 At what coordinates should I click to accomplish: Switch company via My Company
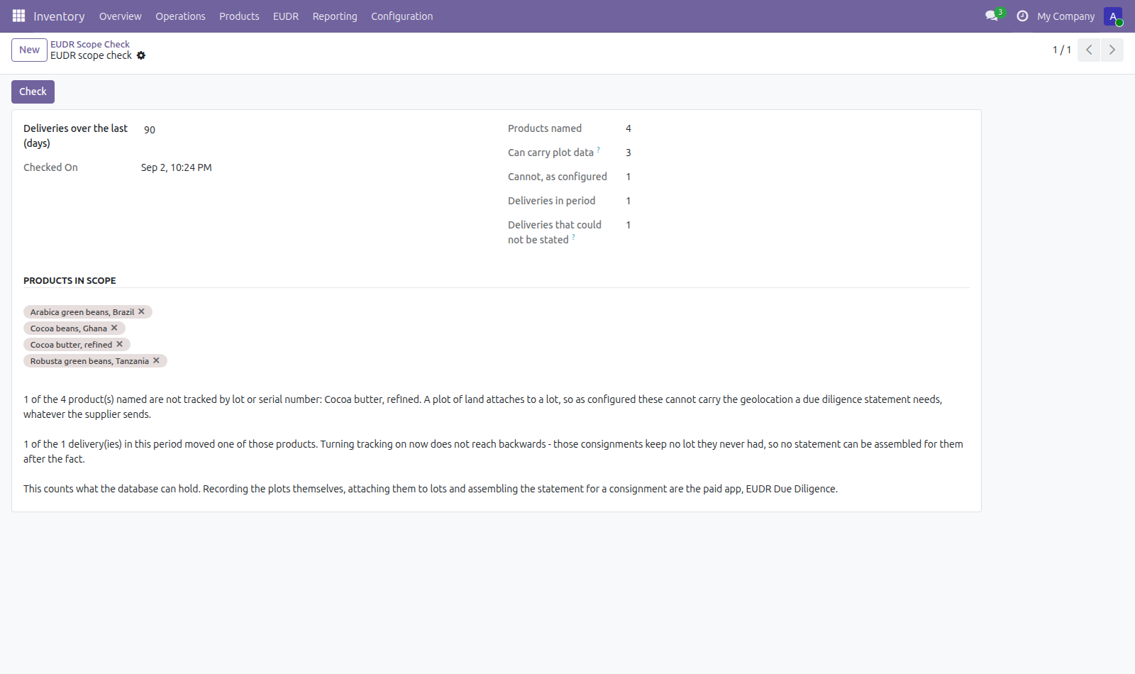pyautogui.click(x=1065, y=16)
